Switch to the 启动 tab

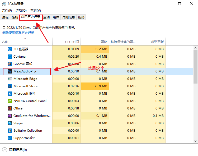pyautogui.click(x=46, y=17)
